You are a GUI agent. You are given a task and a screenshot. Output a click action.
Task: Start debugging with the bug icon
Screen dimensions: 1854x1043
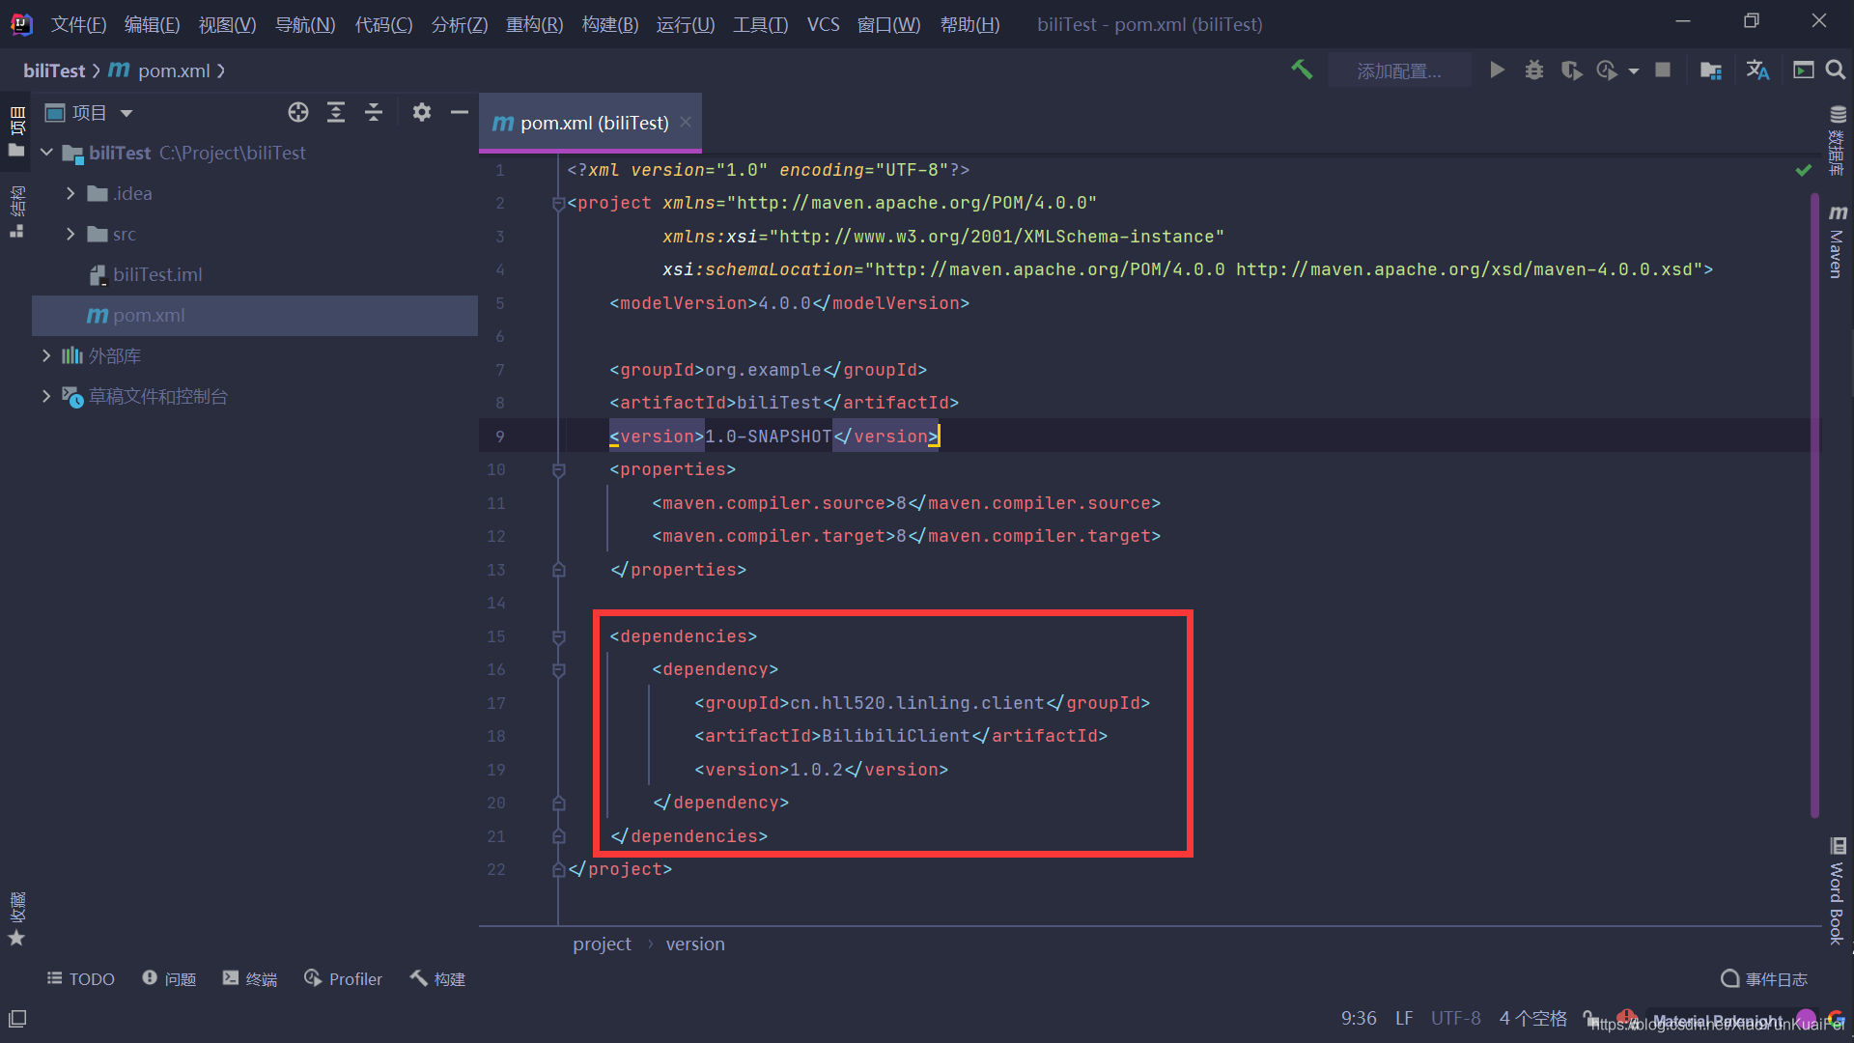[1533, 70]
